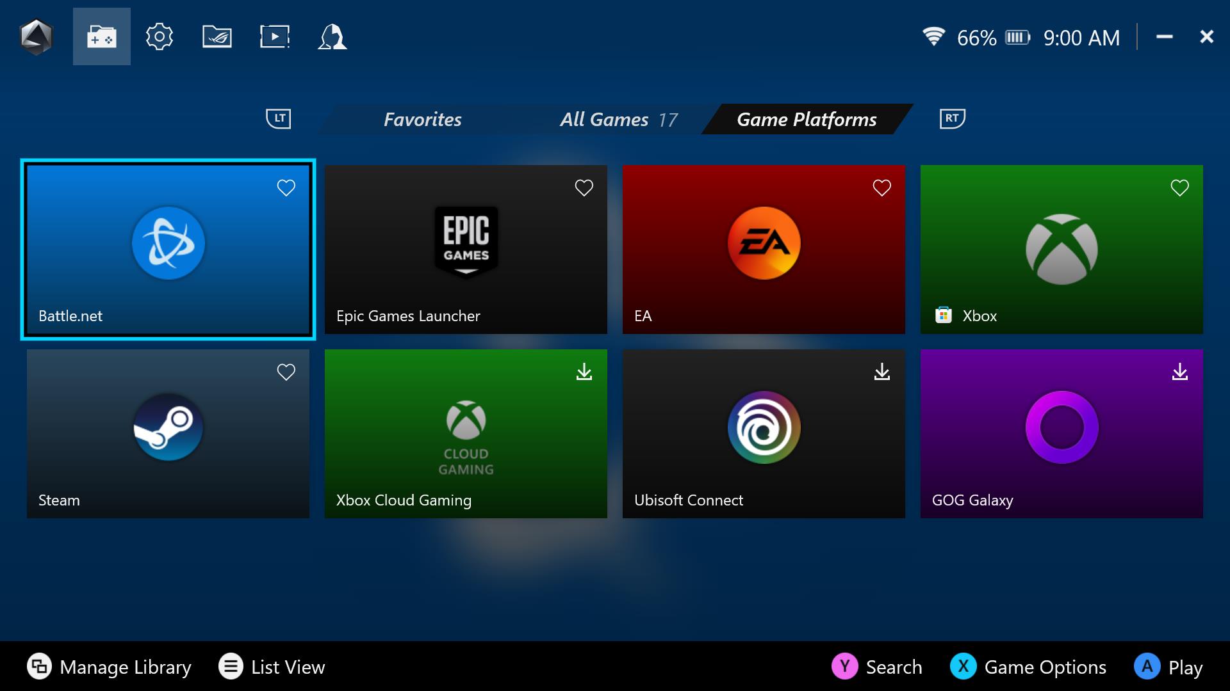Select the Game Platforms tab
Viewport: 1230px width, 691px height.
[807, 119]
